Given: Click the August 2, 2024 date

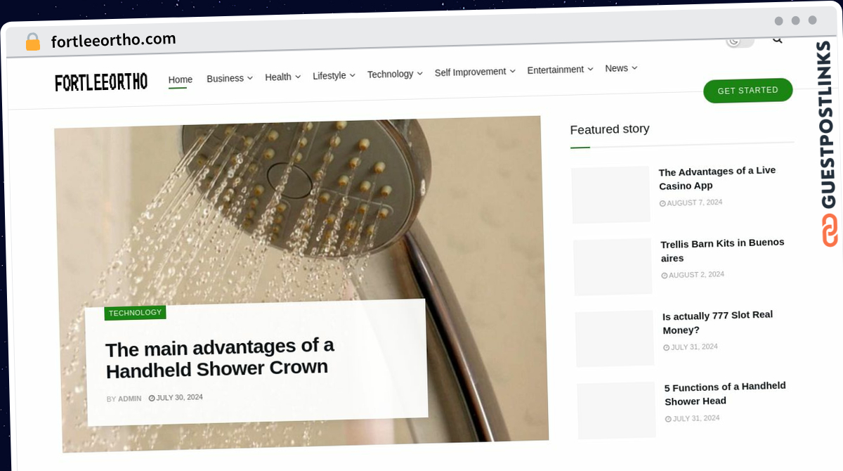Looking at the screenshot, I should (x=693, y=275).
